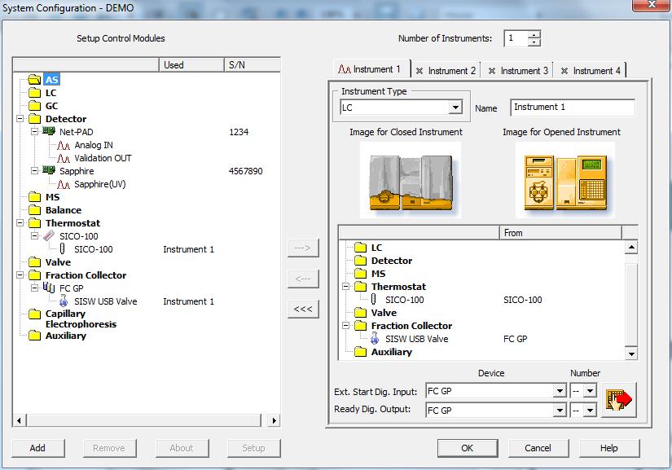Click SISW USB Valve flask icon in left tree
The width and height of the screenshot is (672, 470).
click(64, 301)
